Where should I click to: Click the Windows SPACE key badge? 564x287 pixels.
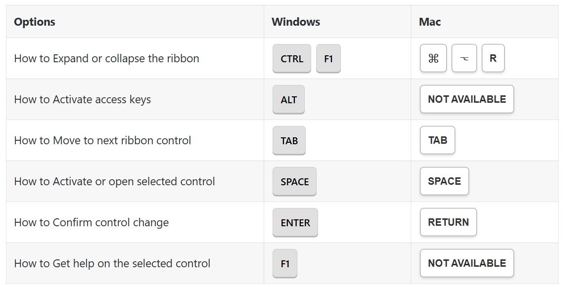coord(295,181)
